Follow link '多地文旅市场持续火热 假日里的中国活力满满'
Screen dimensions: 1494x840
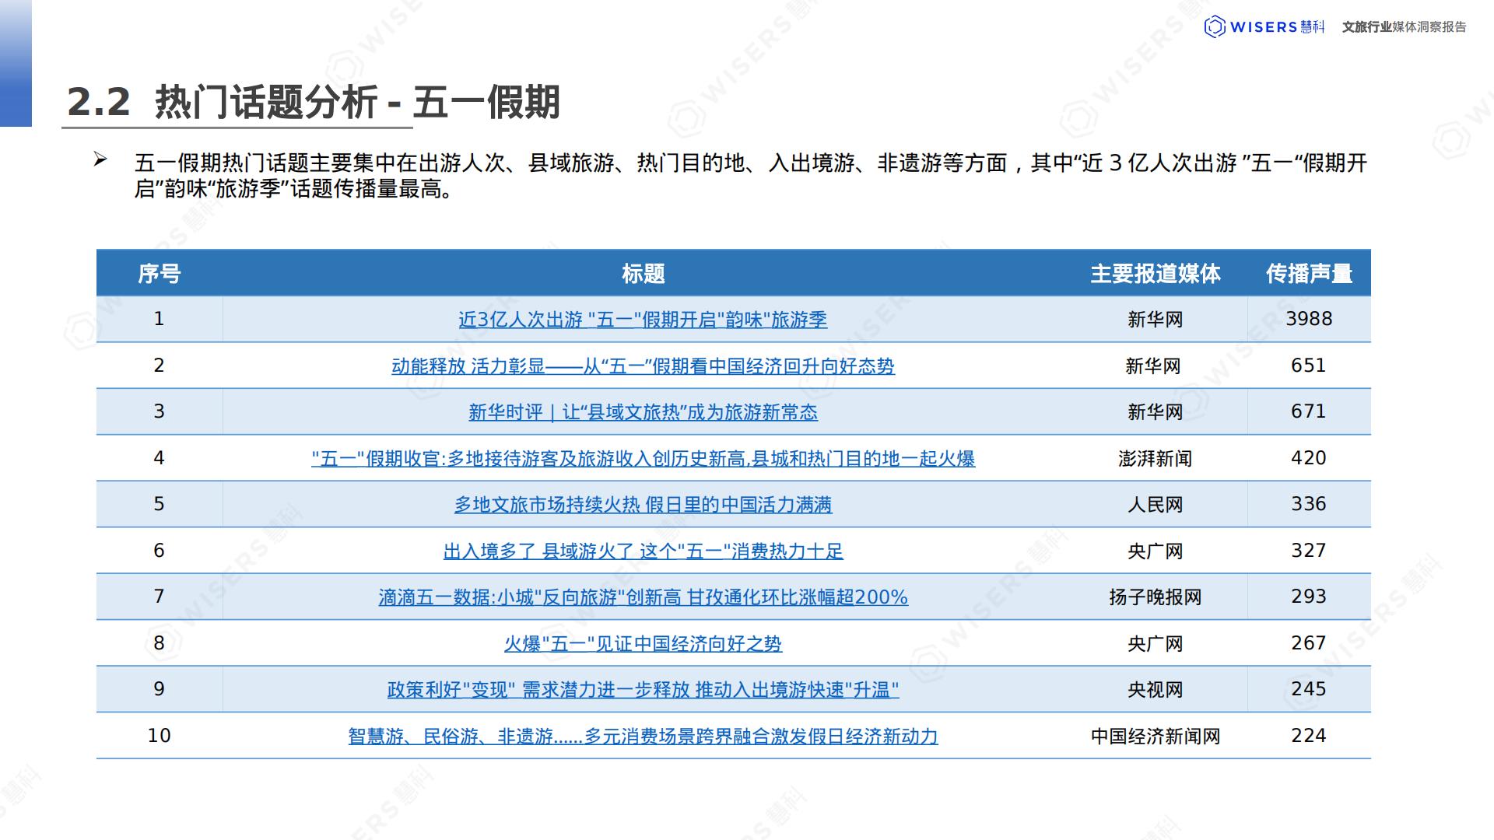[642, 505]
